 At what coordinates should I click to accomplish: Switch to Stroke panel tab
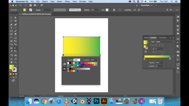point(146,38)
